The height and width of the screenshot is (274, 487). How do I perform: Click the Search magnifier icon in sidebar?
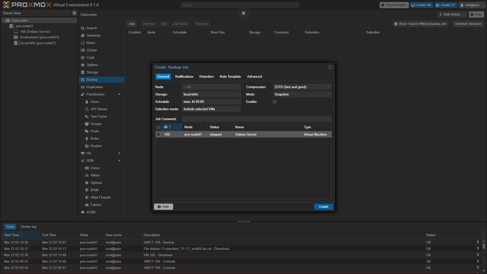click(83, 28)
